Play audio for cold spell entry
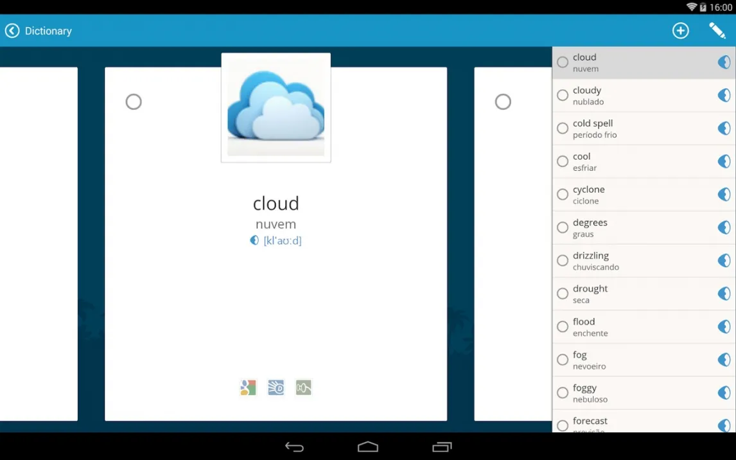 point(724,128)
